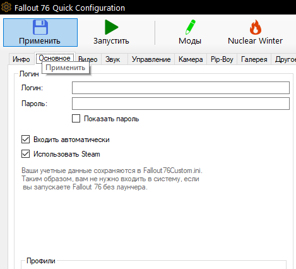
Task: Uncheck Входить автоматически checkbox
Action: [25, 140]
